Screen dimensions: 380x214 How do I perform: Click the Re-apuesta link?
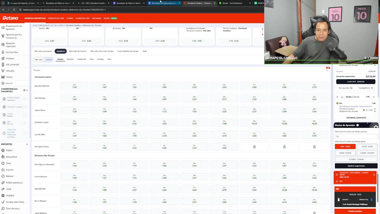click(346, 88)
